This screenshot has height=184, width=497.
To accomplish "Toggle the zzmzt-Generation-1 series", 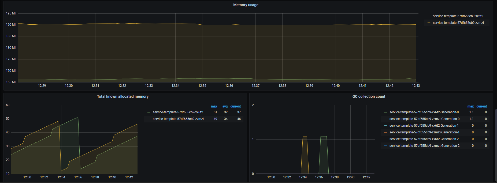I will click(x=424, y=132).
